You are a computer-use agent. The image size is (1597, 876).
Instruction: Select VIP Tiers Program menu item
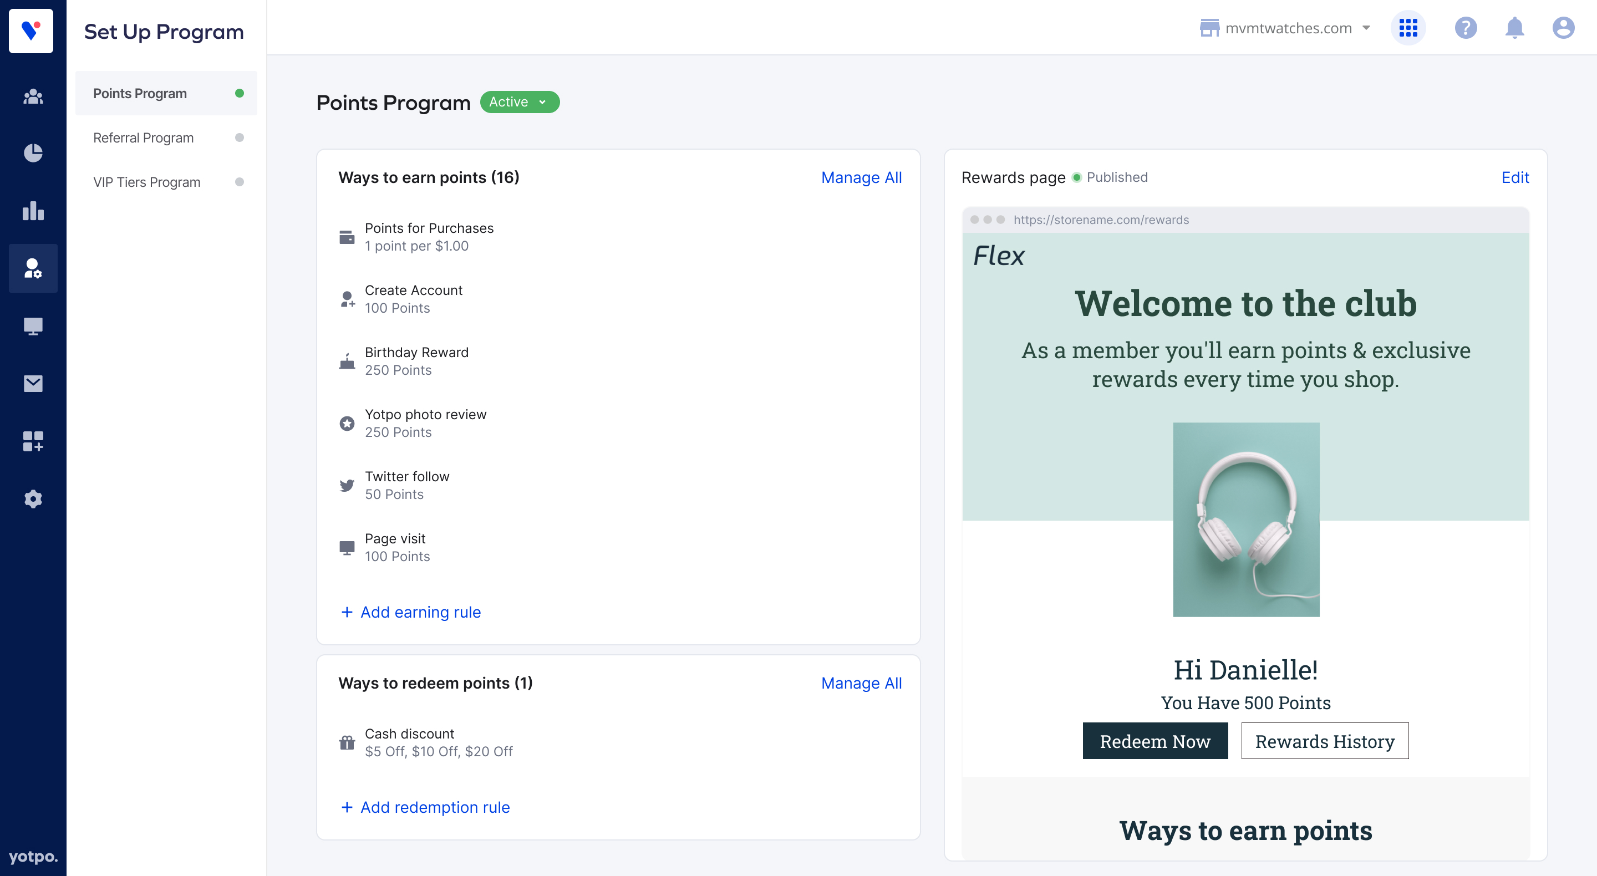coord(147,182)
